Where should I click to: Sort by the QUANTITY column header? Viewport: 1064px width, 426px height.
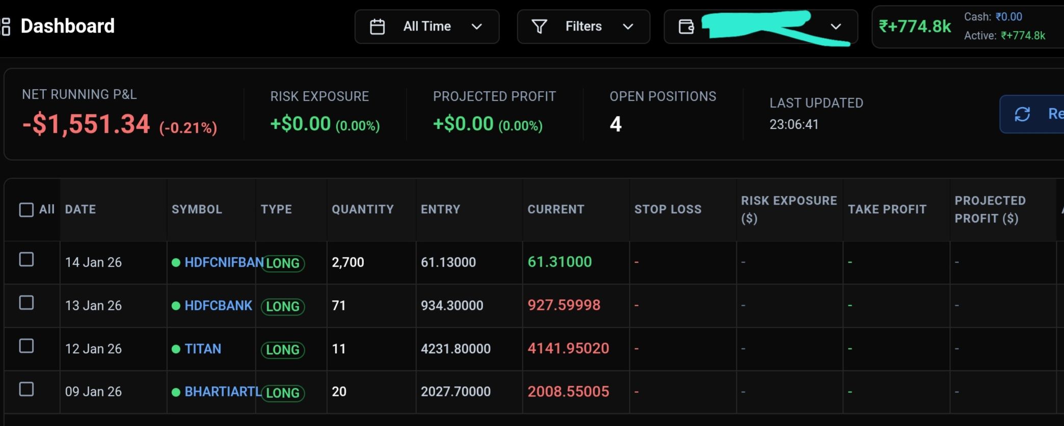[x=363, y=209]
